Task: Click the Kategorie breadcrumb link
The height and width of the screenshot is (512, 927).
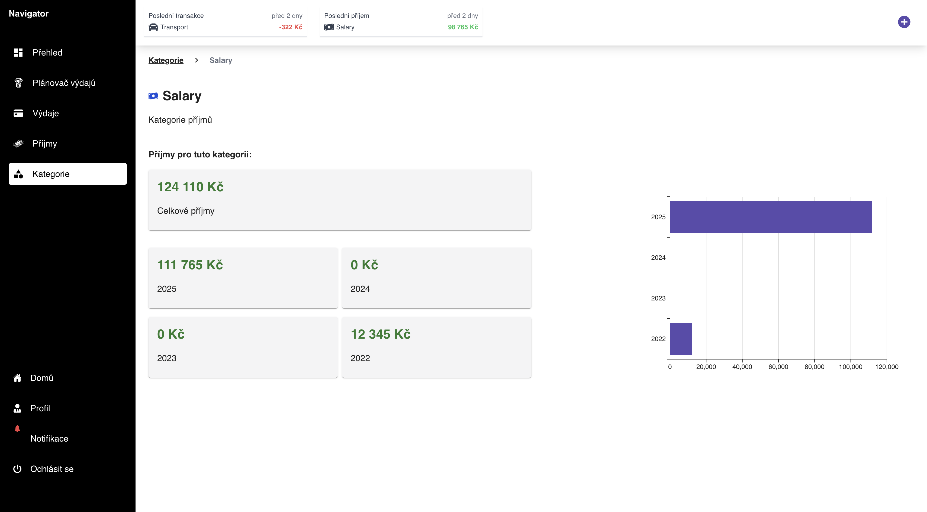Action: pyautogui.click(x=166, y=60)
